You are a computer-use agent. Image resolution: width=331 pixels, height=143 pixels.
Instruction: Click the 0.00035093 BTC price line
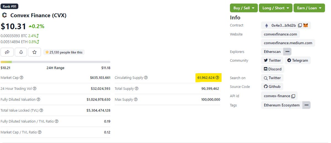pyautogui.click(x=20, y=36)
